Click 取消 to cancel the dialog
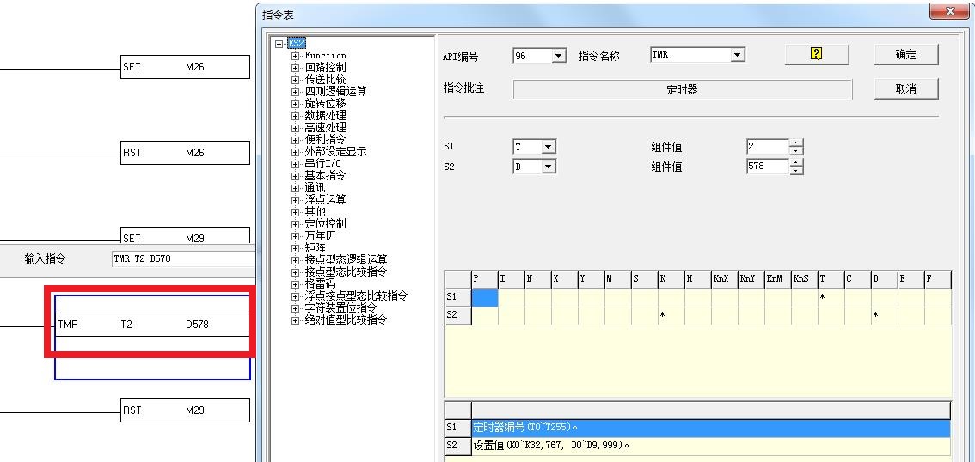 pos(905,88)
